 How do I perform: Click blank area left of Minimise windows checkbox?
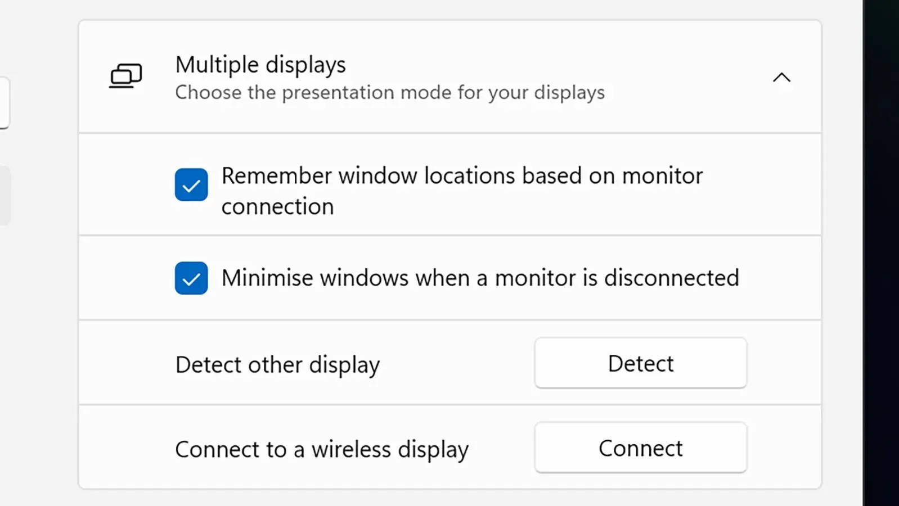(127, 278)
